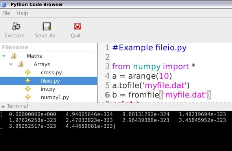Click terminal value 9.88131292e-324

[x=146, y=114]
